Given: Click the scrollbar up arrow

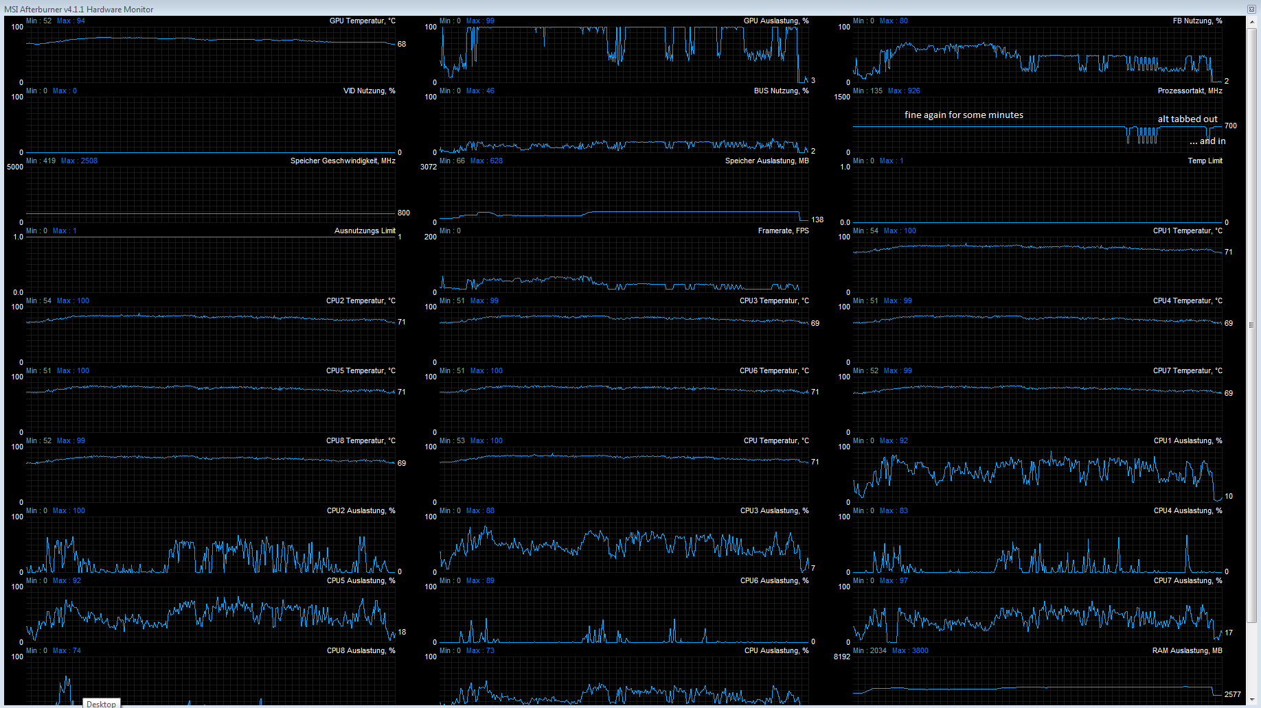Looking at the screenshot, I should (1252, 22).
